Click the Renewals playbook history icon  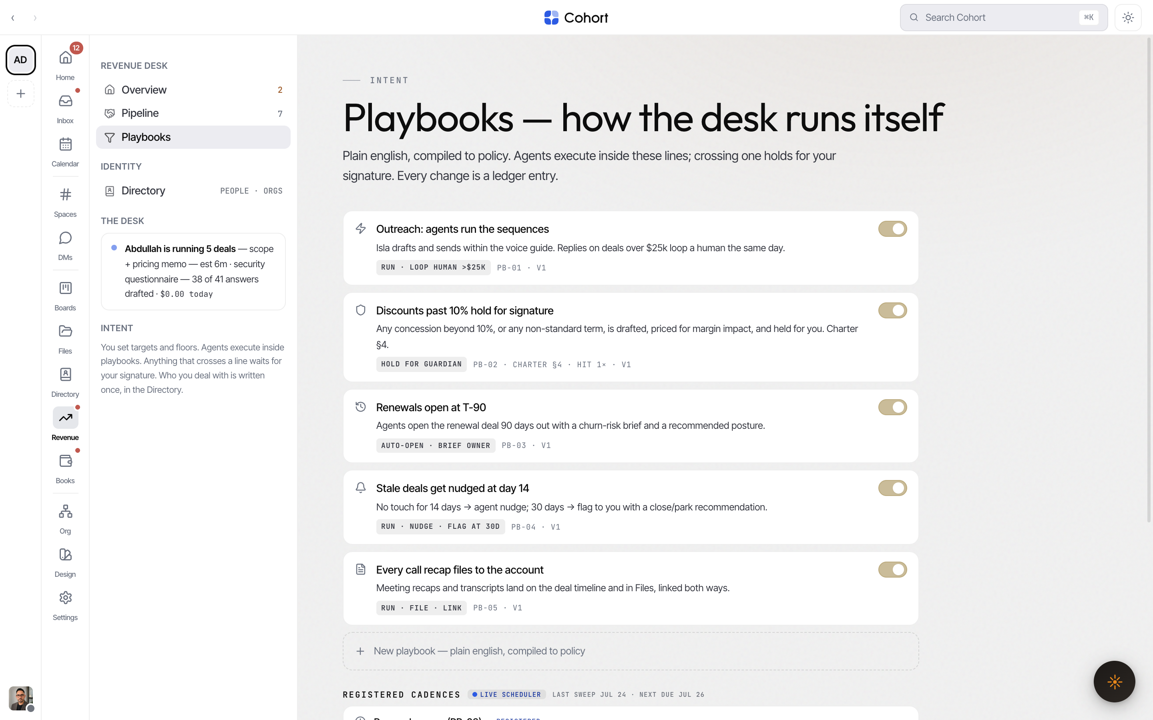point(361,407)
